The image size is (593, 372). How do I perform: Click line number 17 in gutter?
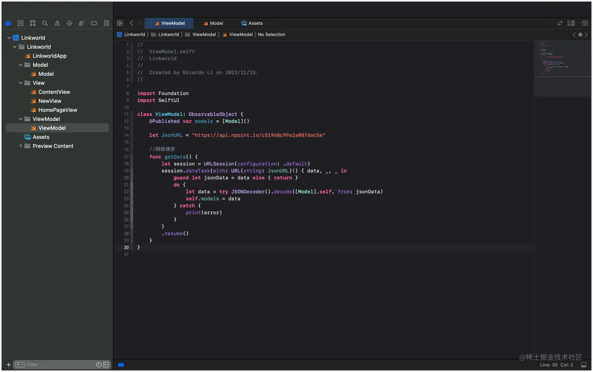tap(126, 157)
